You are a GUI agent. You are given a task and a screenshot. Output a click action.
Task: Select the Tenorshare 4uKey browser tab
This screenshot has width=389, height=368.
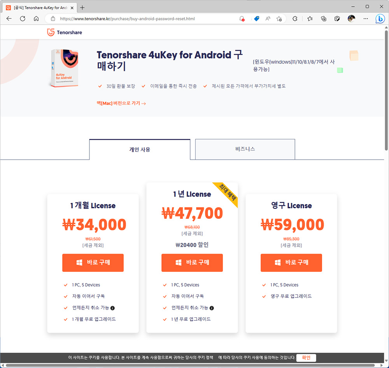coord(40,8)
